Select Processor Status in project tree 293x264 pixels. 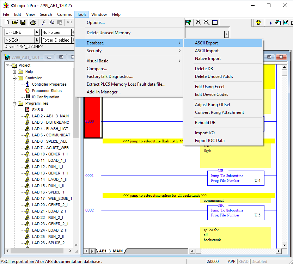(x=47, y=91)
